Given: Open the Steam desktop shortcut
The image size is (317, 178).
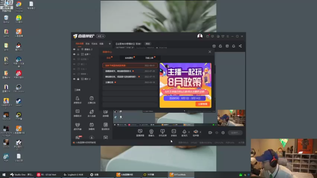Looking at the screenshot, I should (19, 102).
